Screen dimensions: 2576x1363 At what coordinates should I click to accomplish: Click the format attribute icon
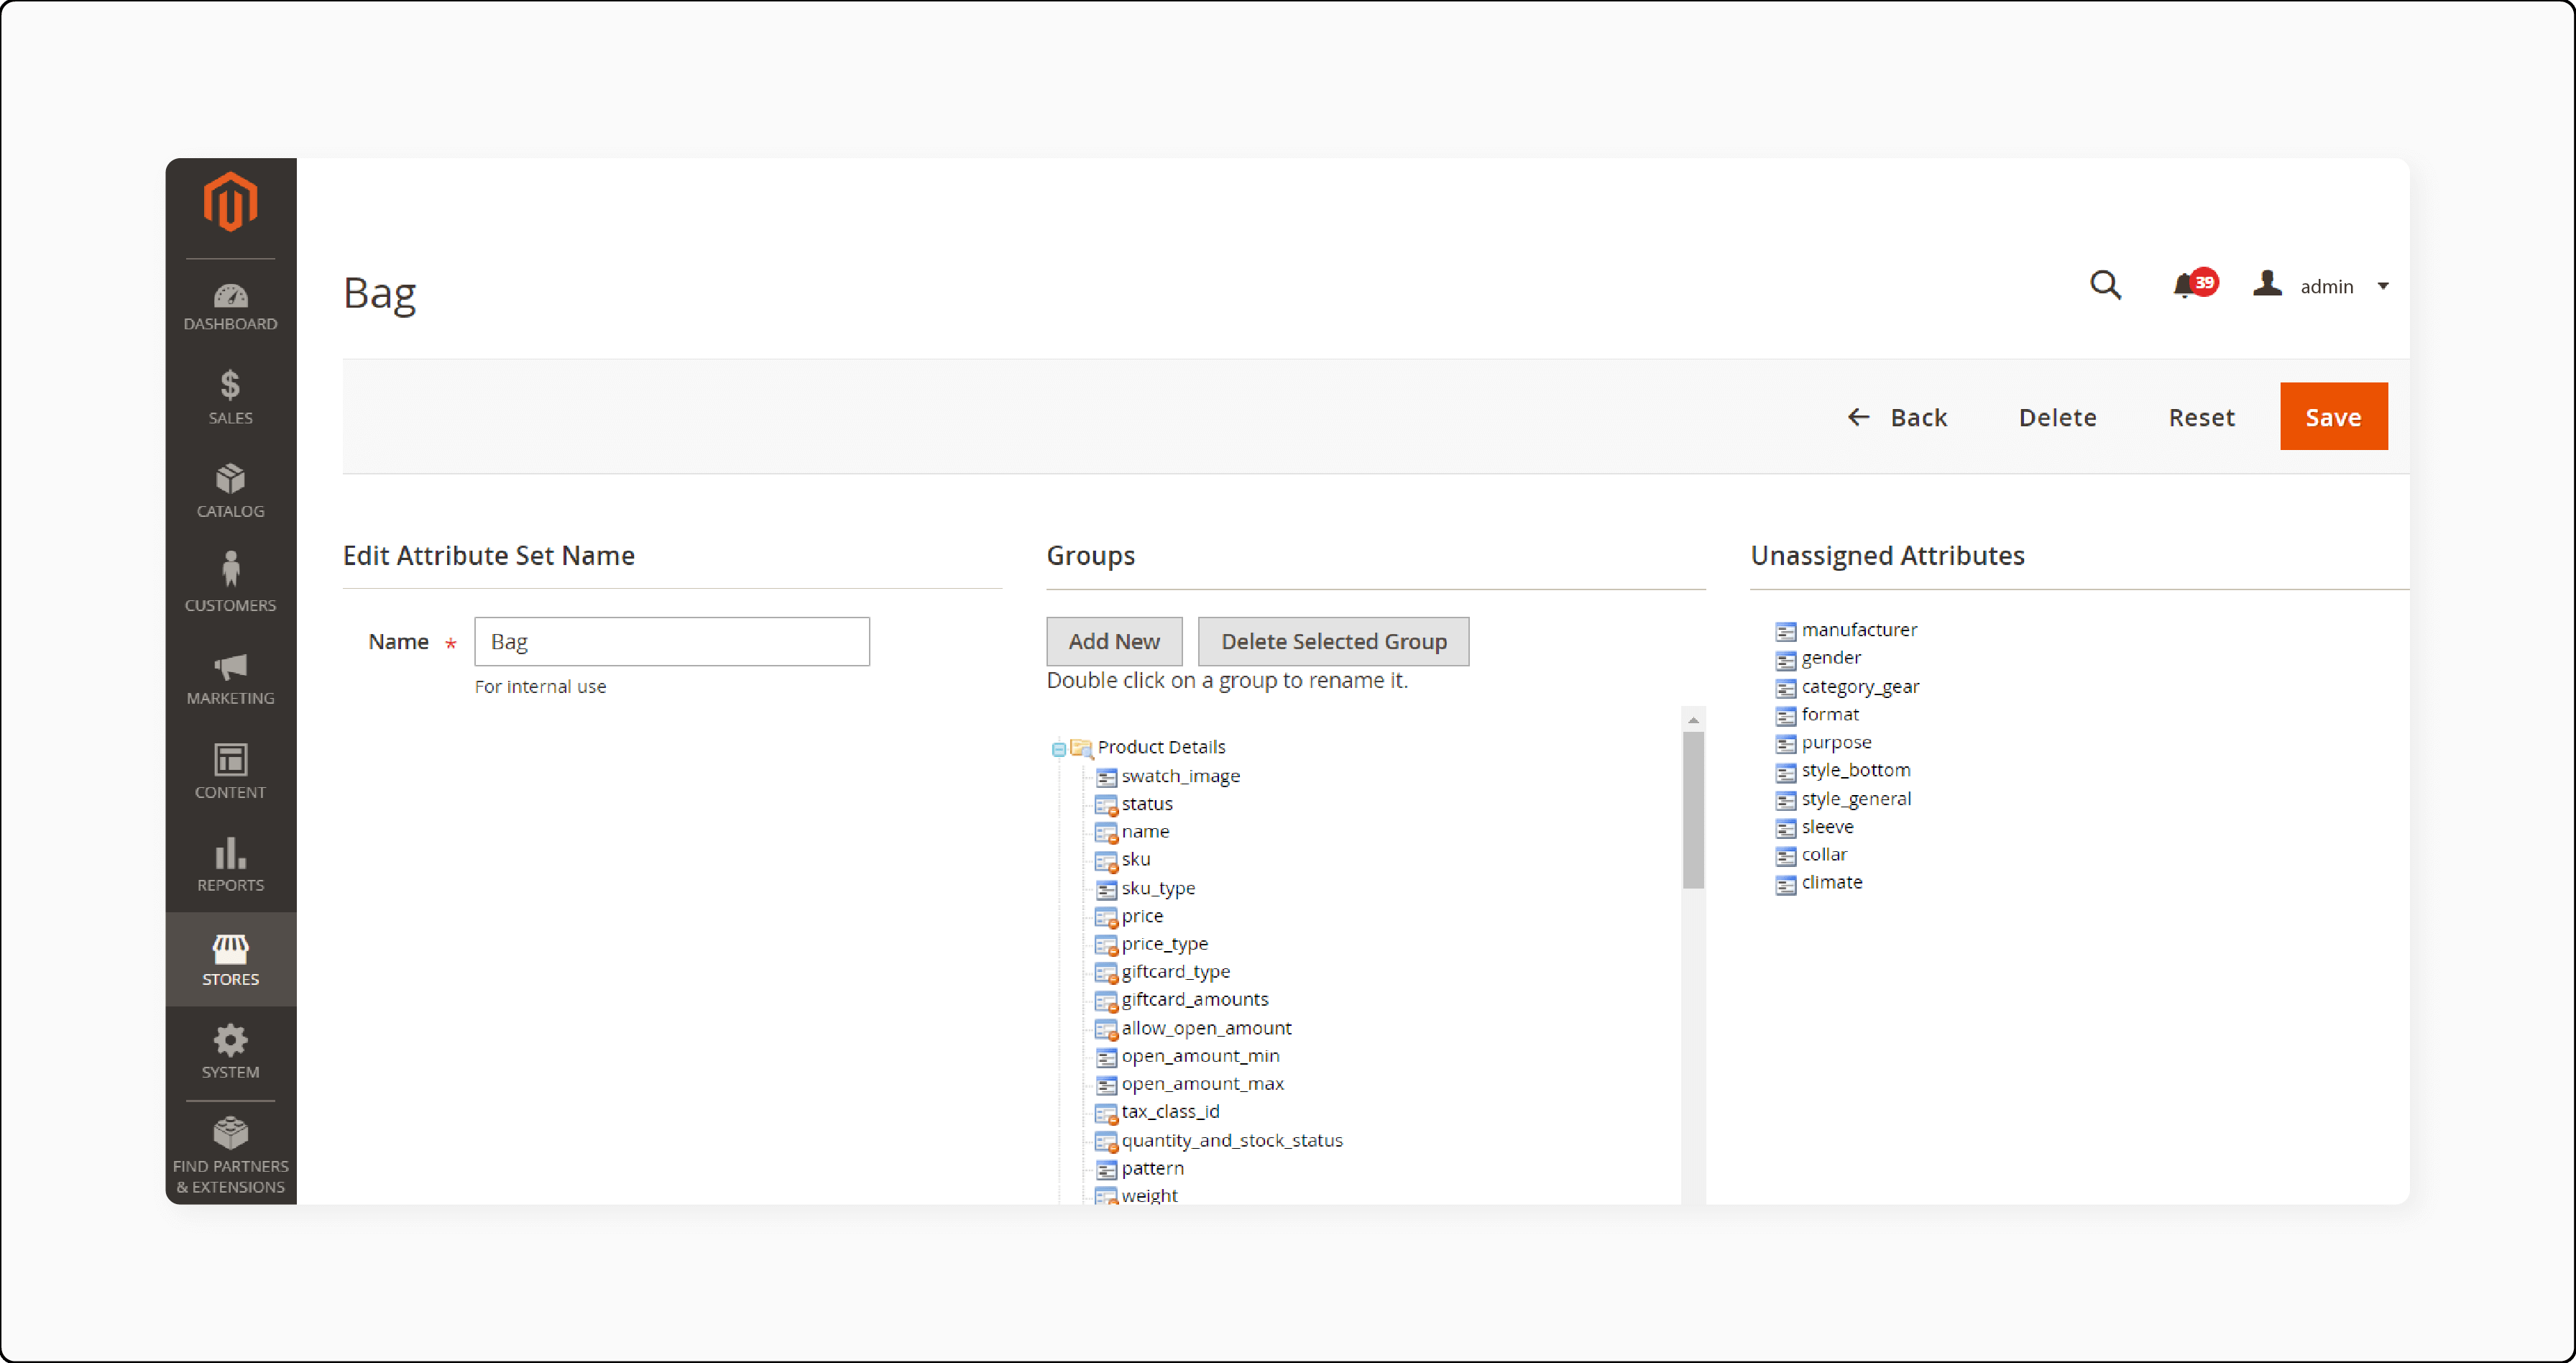point(1785,716)
